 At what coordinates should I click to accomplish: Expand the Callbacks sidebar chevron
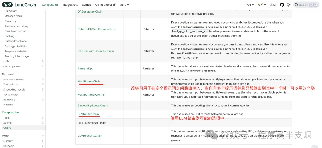42,146
